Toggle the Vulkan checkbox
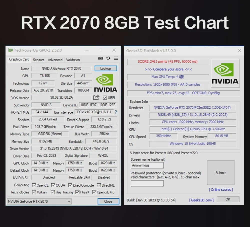250x227 pixels. (x=34, y=192)
